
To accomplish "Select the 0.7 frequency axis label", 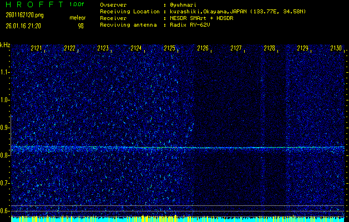I will coord(5,183).
